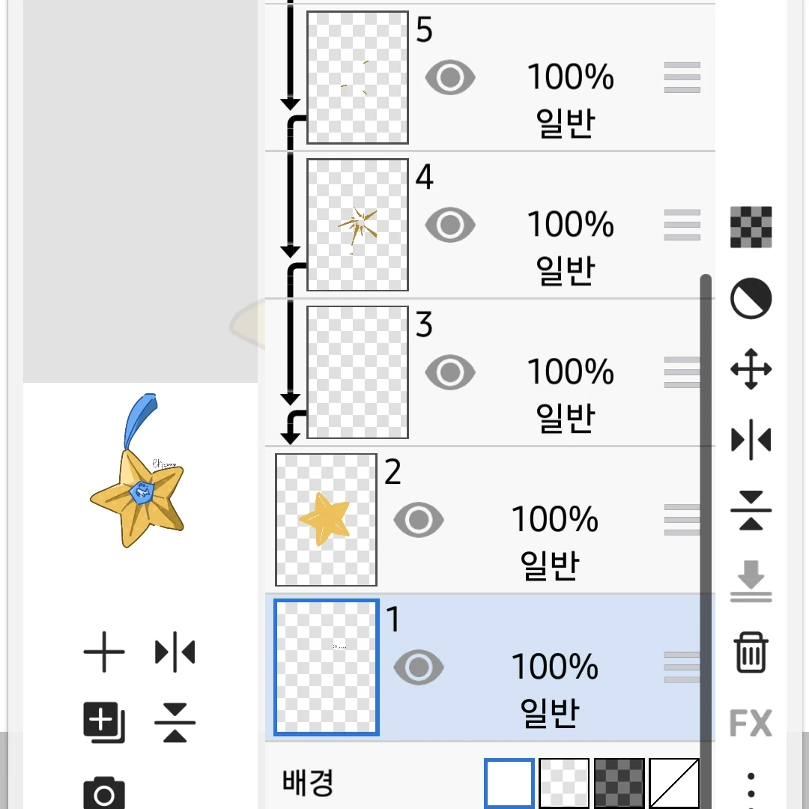Select layer 2 star thumbnail

point(326,520)
